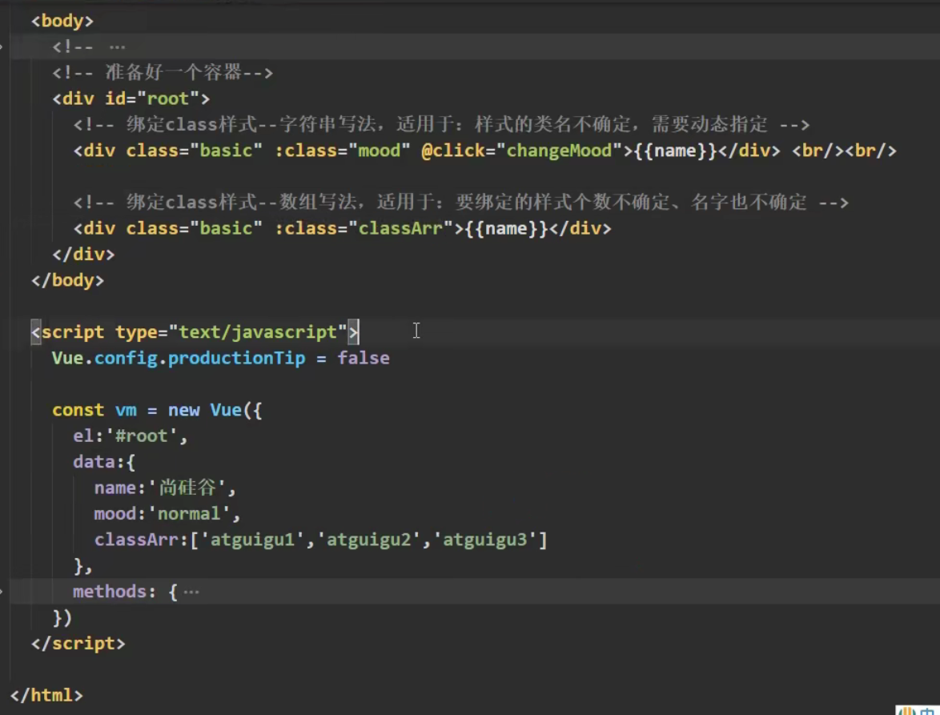Click the methods property name

point(110,592)
